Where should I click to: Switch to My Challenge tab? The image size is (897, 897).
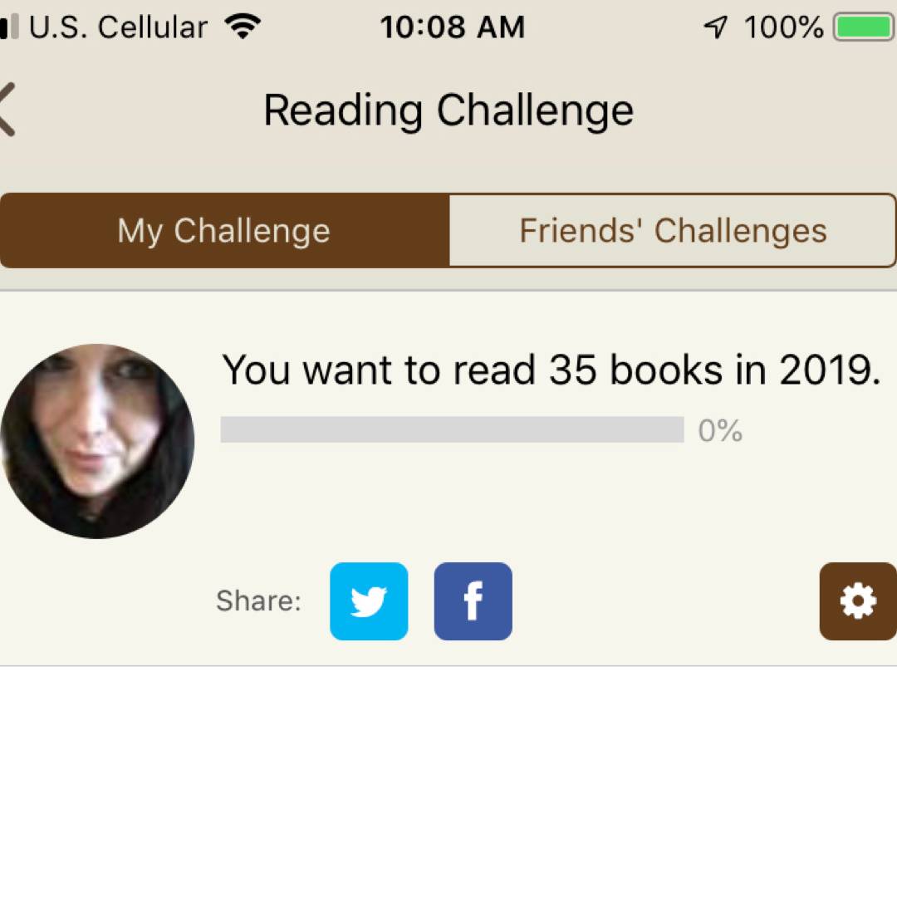(224, 230)
